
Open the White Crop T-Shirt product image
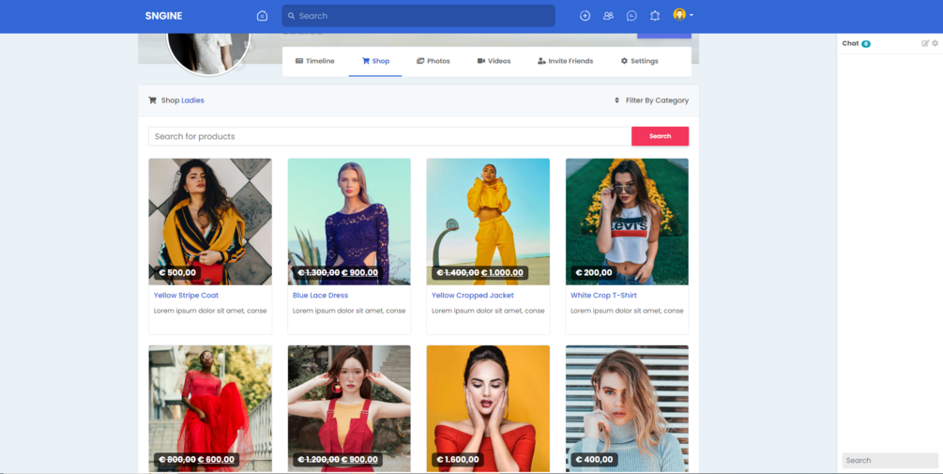coord(627,222)
